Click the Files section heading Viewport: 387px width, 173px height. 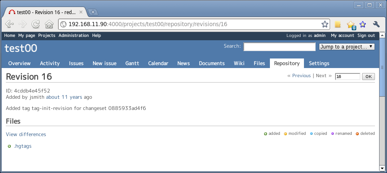(13, 121)
